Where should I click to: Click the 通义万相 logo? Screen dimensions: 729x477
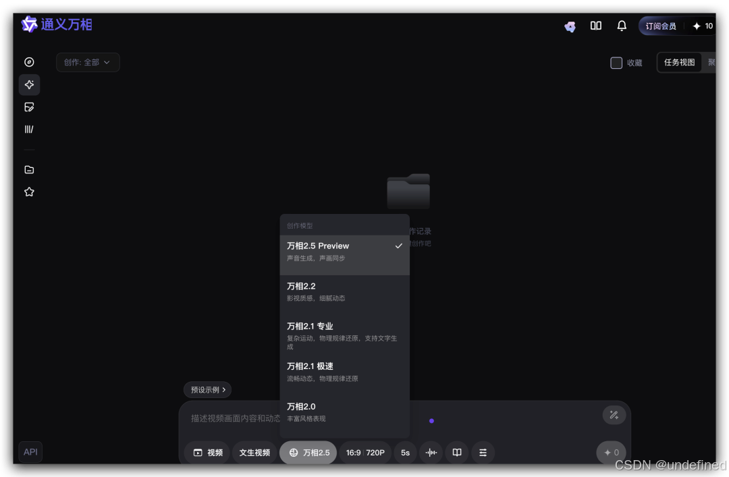point(57,24)
